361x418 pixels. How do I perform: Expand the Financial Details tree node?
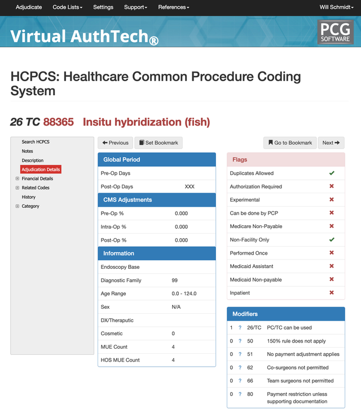(17, 179)
